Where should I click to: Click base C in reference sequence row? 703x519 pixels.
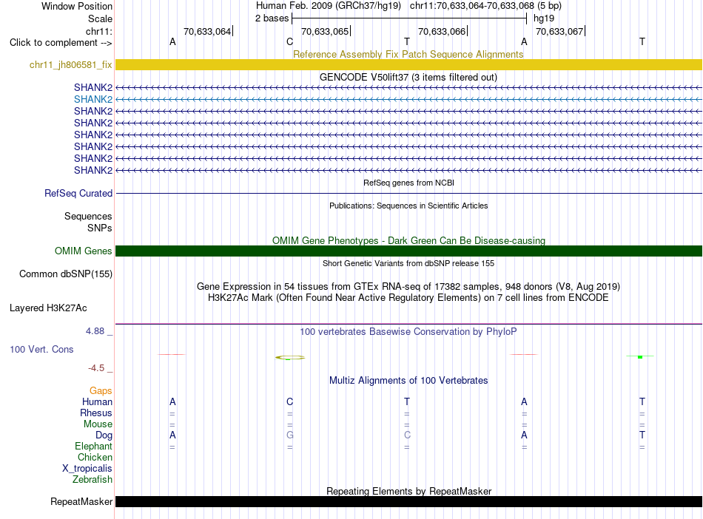click(289, 41)
